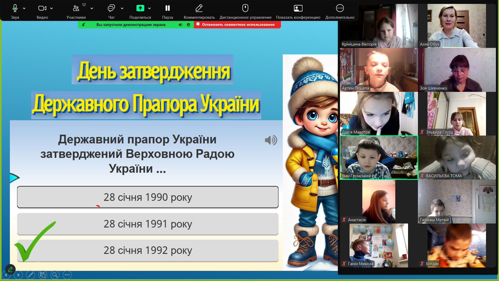499x281 pixels.
Task: Select Богдан video tile
Action: [457, 246]
